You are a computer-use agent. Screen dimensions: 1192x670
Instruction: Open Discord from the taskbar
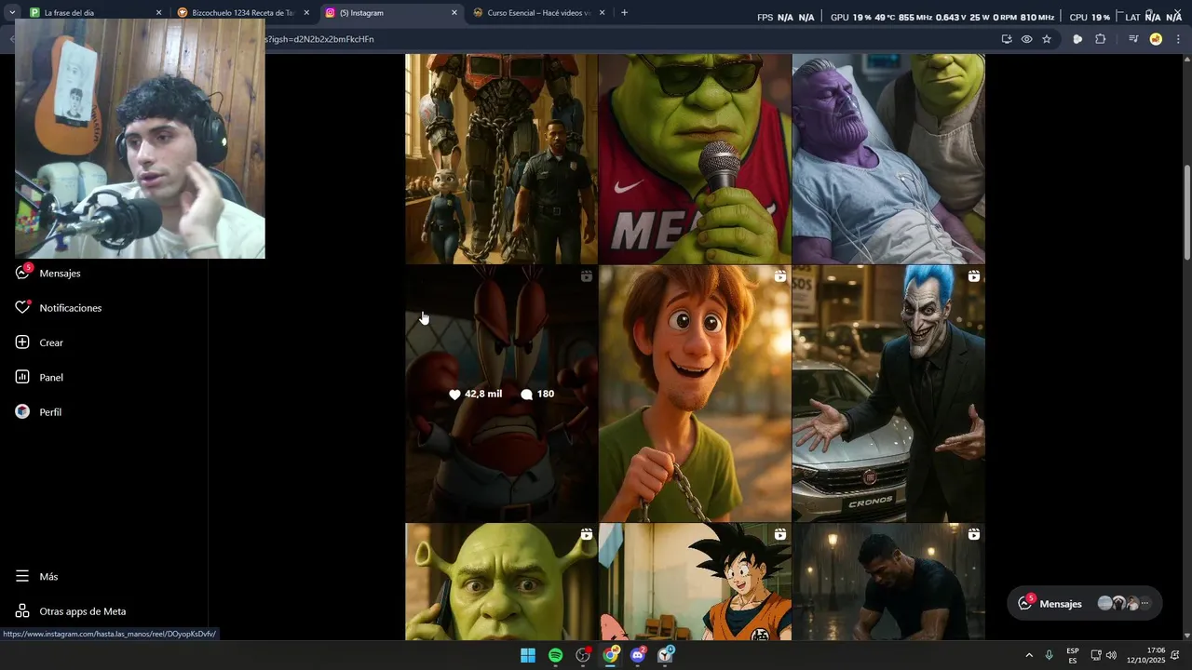[638, 655]
